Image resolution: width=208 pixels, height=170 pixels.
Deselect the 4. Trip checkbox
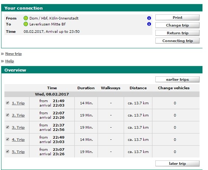[8, 139]
